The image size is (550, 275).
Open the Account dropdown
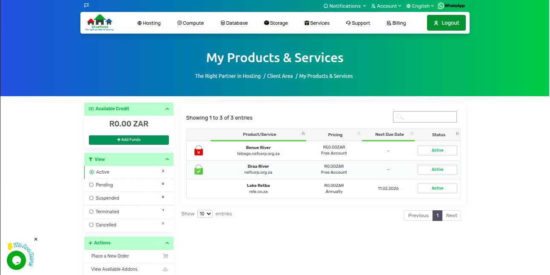386,6
